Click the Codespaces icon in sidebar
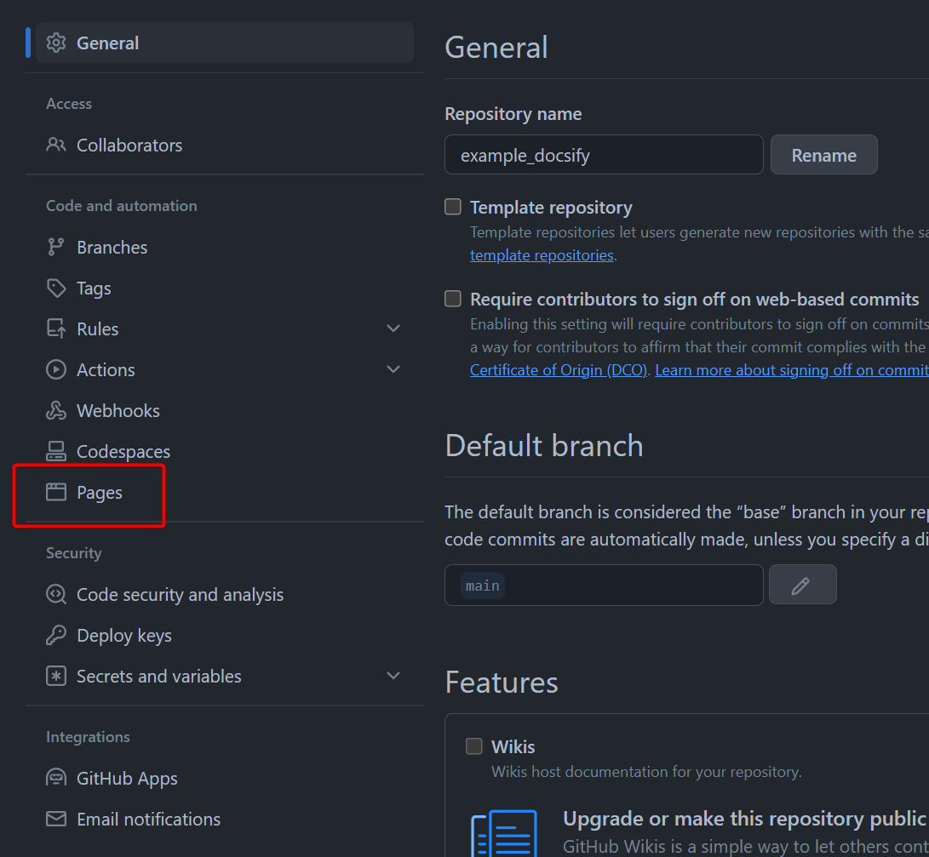929x857 pixels. (x=56, y=451)
